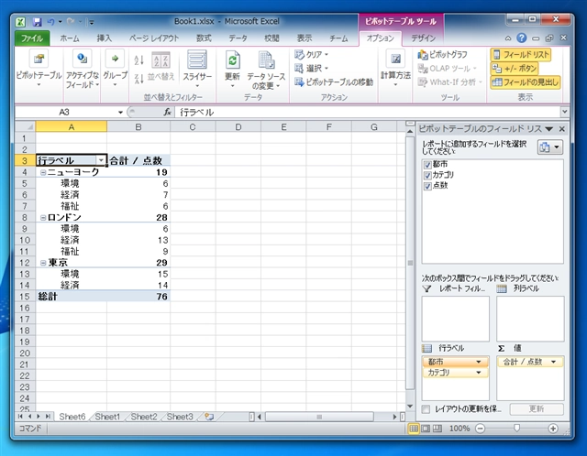Viewport: 587px width, 456px height.
Task: Click the Group (グループ) arrow icon
Action: tap(115, 59)
